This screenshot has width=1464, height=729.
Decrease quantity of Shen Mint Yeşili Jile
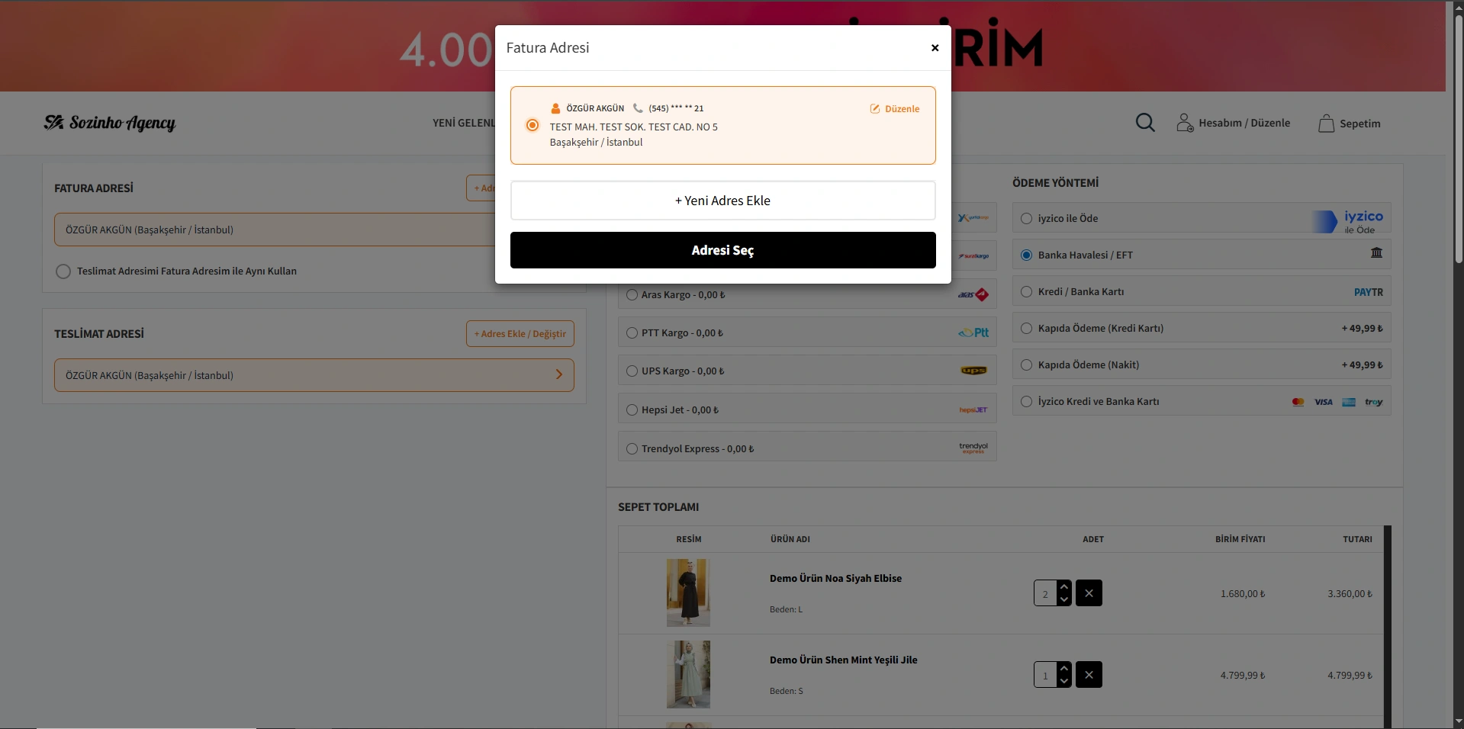[x=1064, y=681]
